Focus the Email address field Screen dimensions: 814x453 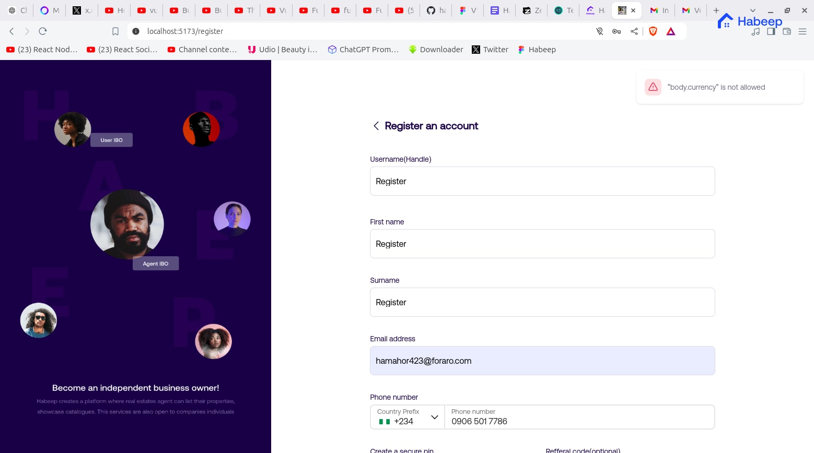[542, 361]
